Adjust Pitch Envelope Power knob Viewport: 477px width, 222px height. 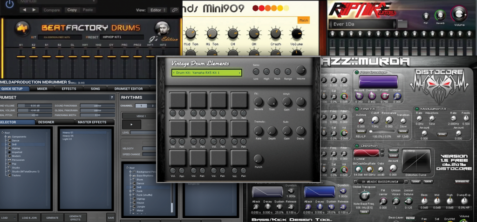(384, 96)
